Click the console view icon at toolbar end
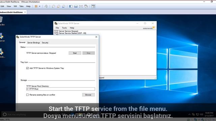The width and height of the screenshot is (216, 121). [x=93, y=6]
